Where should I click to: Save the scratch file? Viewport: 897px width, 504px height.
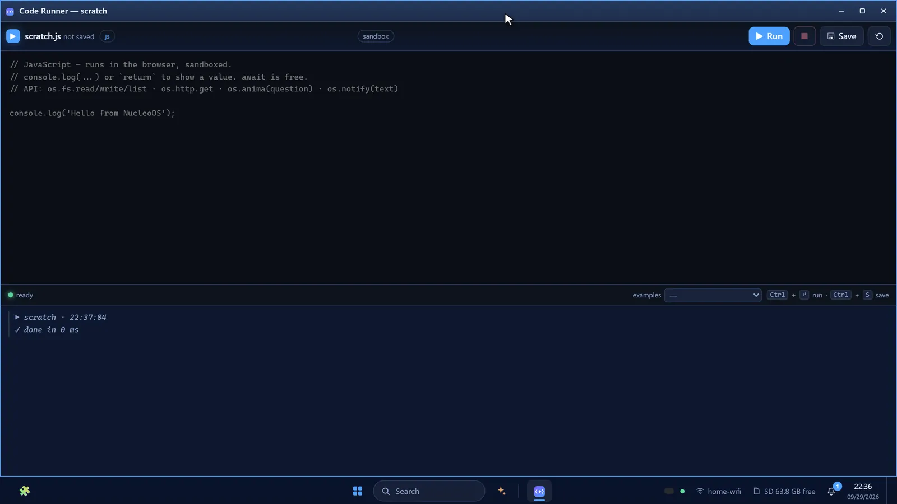pyautogui.click(x=841, y=36)
